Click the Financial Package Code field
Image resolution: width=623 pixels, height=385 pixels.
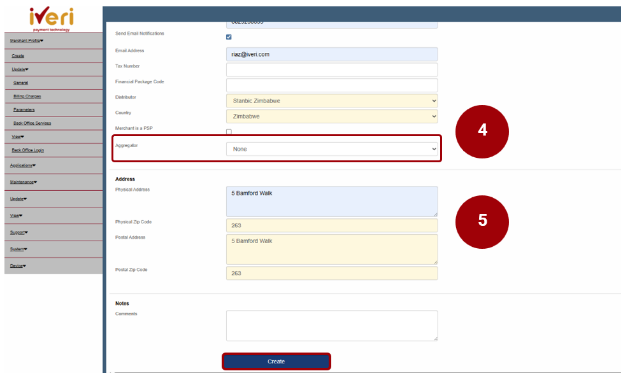(x=332, y=85)
